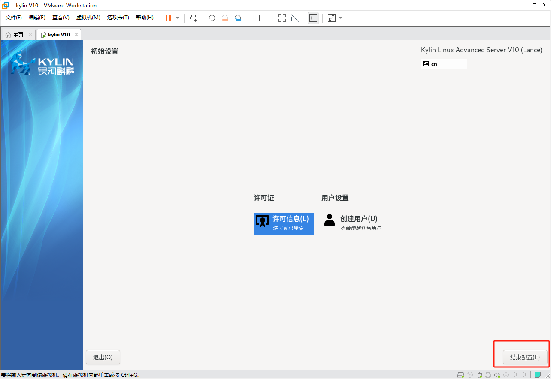Click the 创建用户(U) option
The width and height of the screenshot is (551, 379).
tap(353, 223)
